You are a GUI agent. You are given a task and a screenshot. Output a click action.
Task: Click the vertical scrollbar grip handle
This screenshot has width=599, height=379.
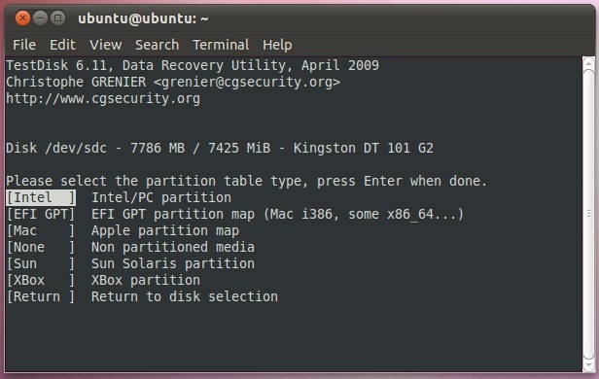(588, 214)
